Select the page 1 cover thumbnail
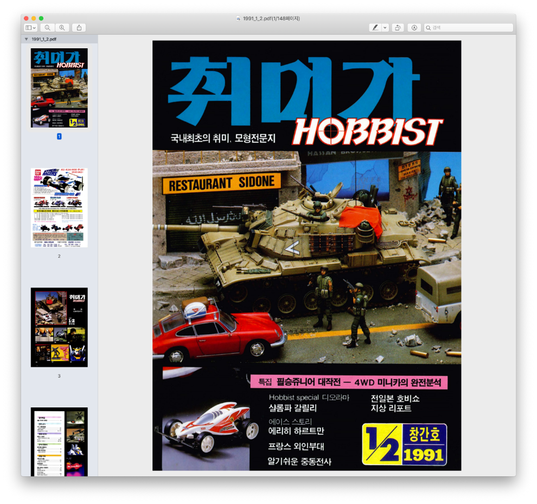The height and width of the screenshot is (504, 537). 59,88
